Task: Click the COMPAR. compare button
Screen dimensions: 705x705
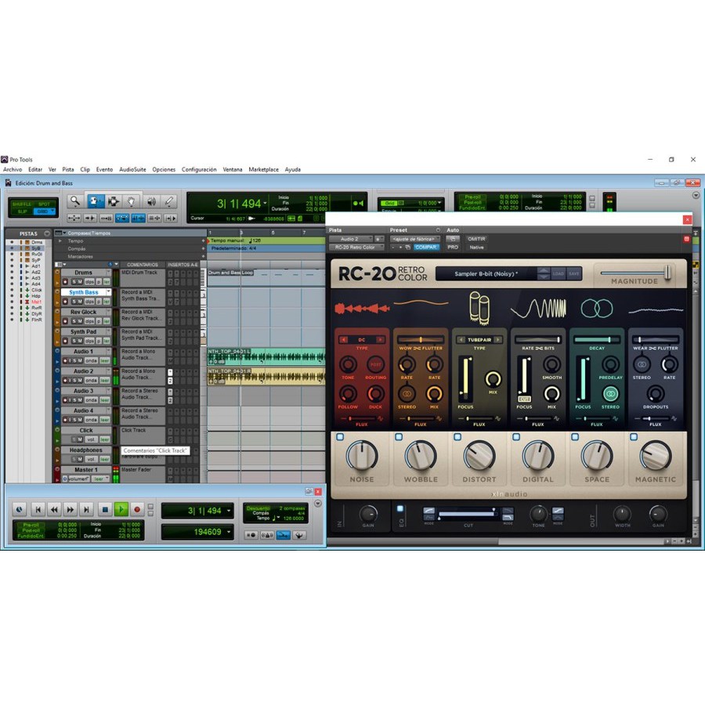Action: pos(426,248)
